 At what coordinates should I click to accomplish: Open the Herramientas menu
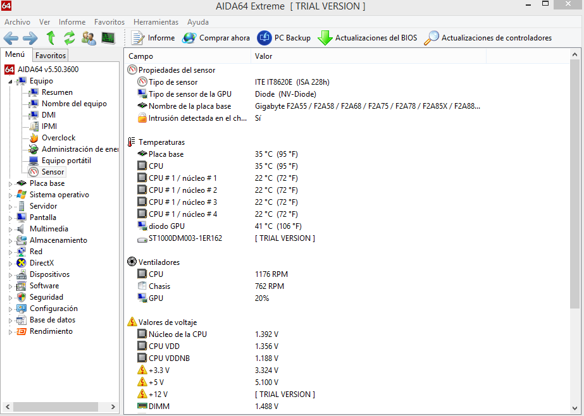[156, 22]
